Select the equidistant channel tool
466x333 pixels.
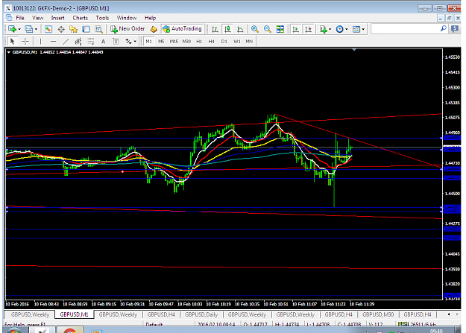(x=78, y=42)
